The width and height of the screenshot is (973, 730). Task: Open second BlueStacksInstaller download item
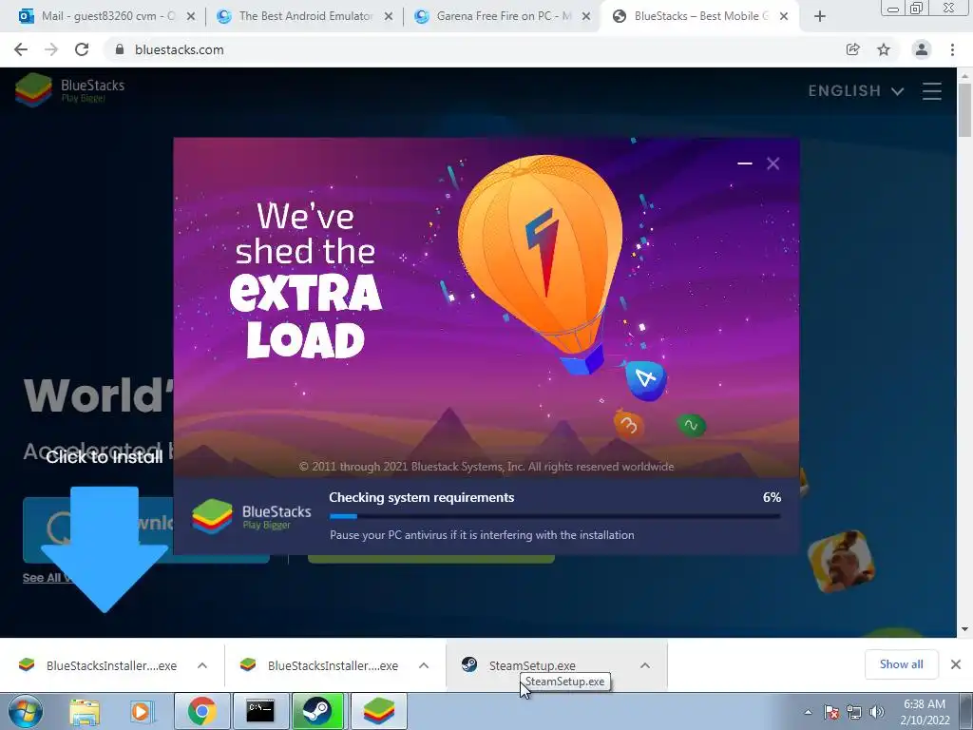tap(321, 665)
